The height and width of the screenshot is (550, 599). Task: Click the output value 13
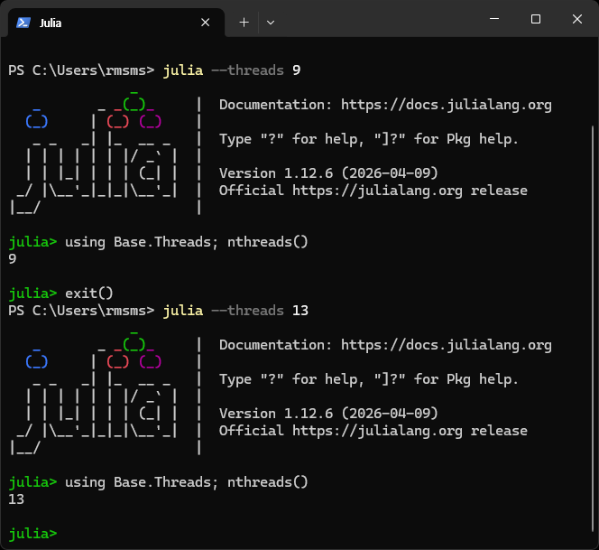(16, 499)
